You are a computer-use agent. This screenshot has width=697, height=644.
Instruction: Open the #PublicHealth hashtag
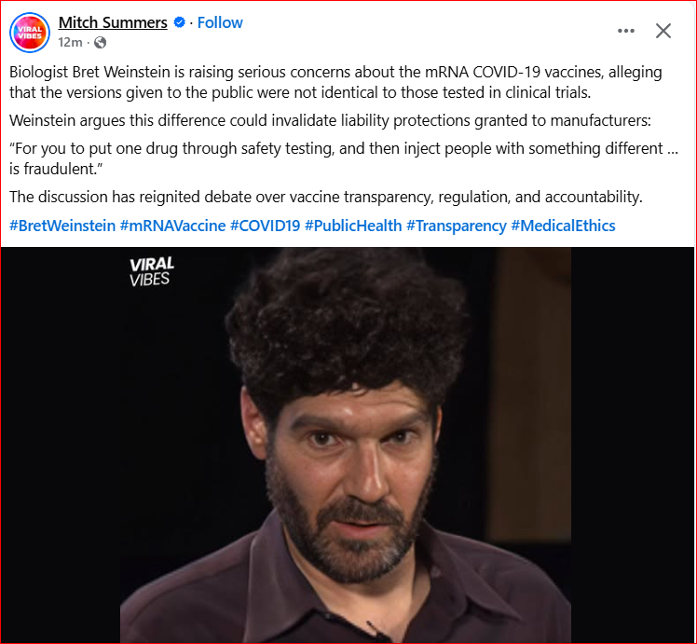353,226
